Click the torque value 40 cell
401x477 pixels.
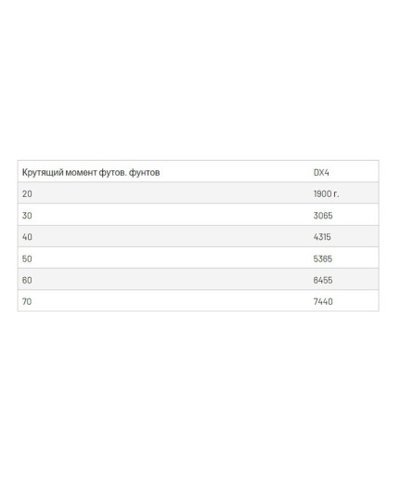coord(163,237)
